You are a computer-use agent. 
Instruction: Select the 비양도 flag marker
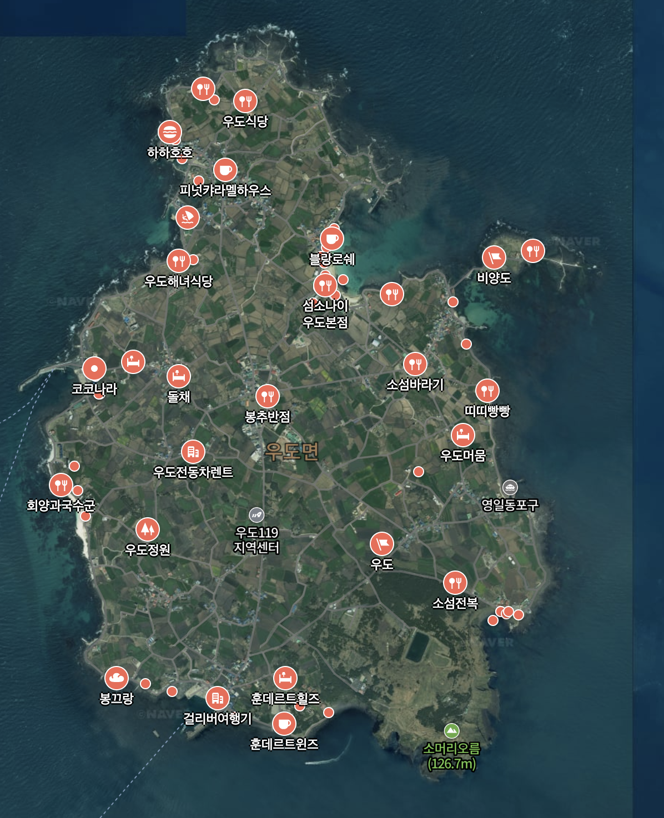(x=494, y=257)
